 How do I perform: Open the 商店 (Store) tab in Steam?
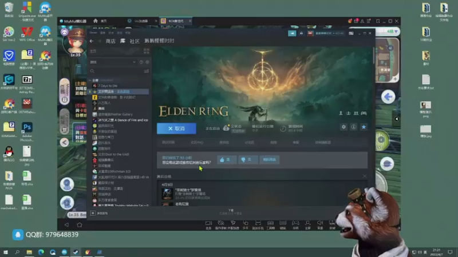coord(110,41)
